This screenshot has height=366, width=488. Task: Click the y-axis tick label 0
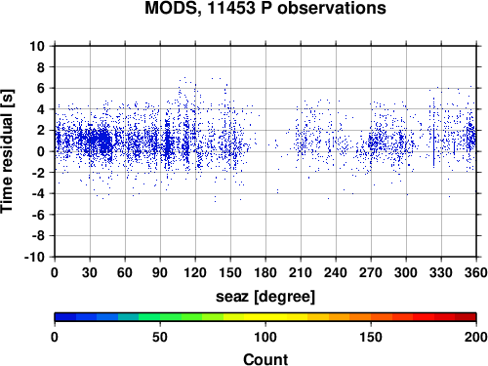click(41, 151)
